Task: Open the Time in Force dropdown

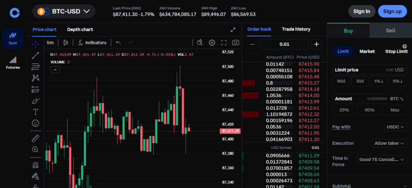Action: click(382, 159)
